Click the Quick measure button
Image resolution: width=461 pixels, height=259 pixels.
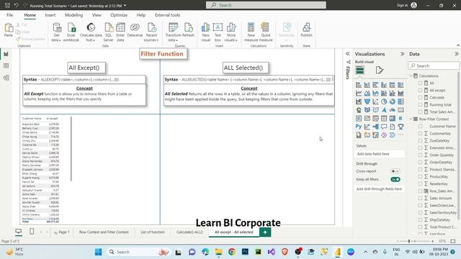(266, 32)
